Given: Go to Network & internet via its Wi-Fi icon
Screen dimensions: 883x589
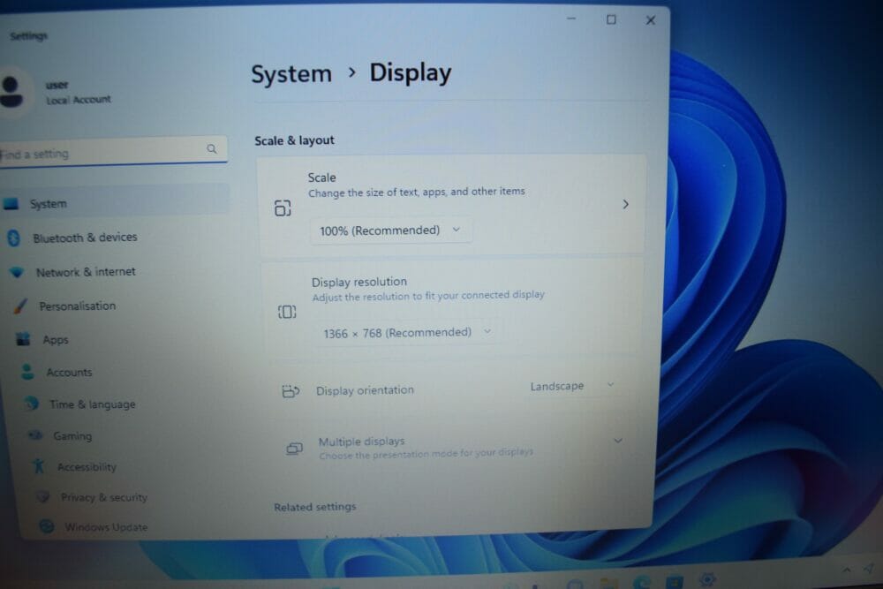Looking at the screenshot, I should tap(17, 273).
